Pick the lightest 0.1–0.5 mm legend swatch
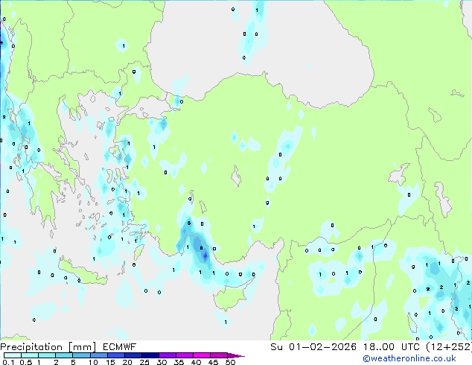 13,355
